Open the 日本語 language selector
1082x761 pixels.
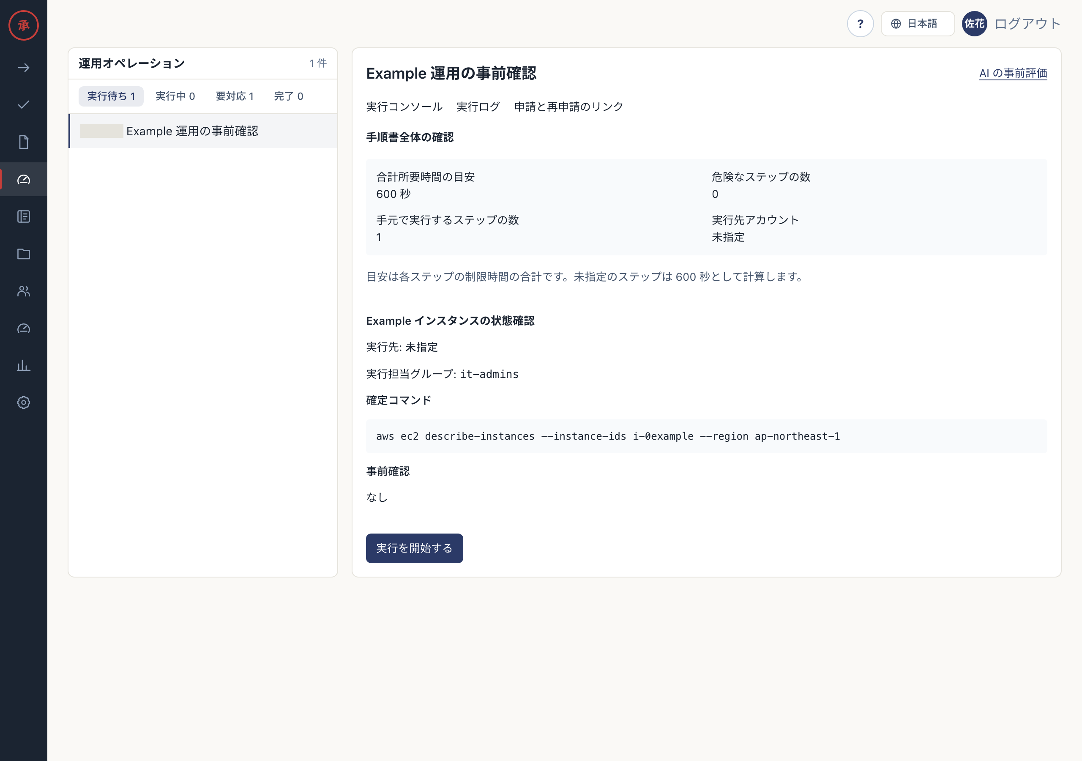pos(918,24)
